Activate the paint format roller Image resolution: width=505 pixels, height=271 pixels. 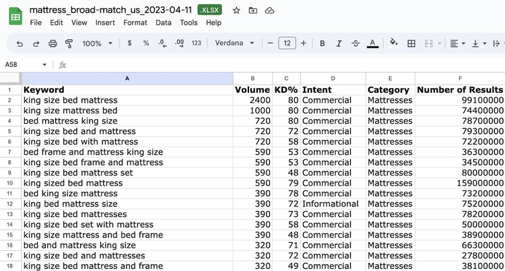point(69,44)
